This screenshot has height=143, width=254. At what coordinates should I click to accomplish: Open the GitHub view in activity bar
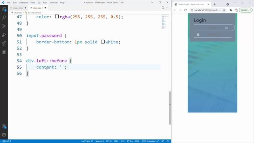4,52
